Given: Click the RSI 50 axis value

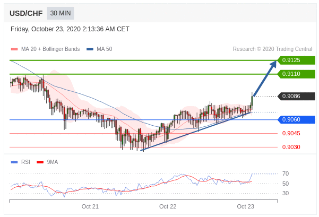Looking at the screenshot, I should 286,184.
